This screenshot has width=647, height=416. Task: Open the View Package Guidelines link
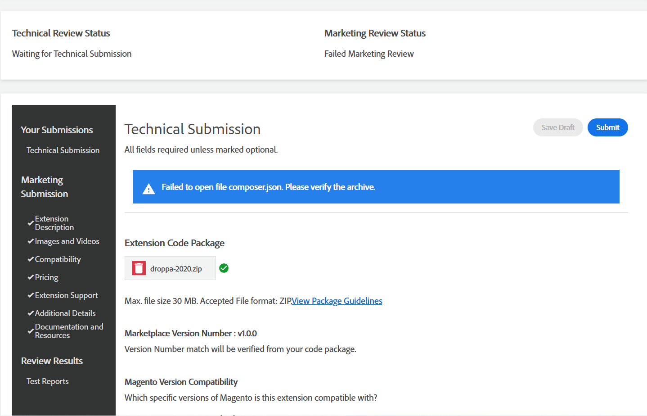coord(337,301)
